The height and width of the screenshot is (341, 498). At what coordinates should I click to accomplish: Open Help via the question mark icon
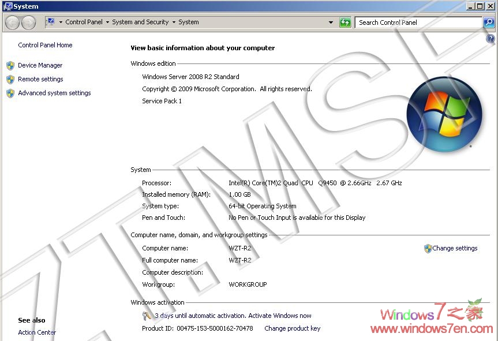point(490,38)
